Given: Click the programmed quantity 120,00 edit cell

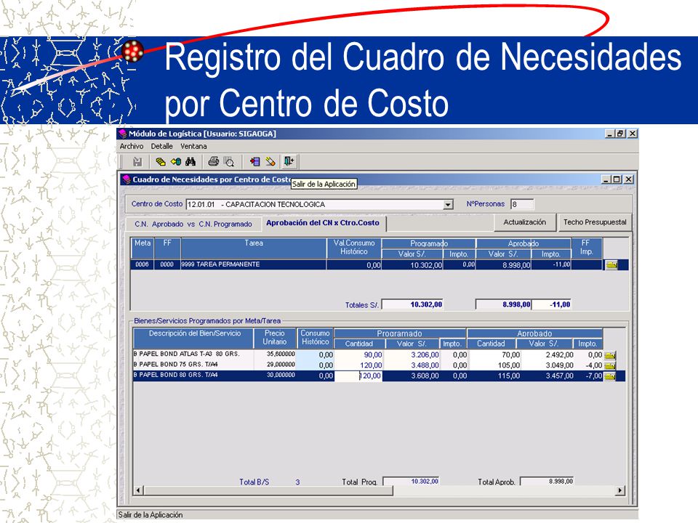Looking at the screenshot, I should coord(358,376).
